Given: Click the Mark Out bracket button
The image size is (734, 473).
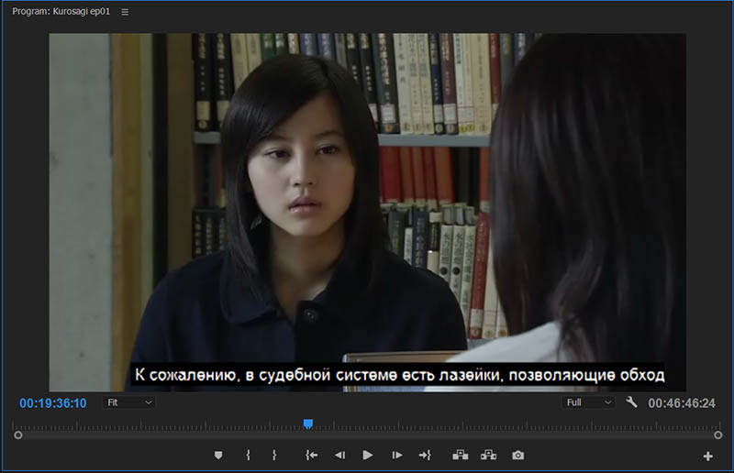Looking at the screenshot, I should [274, 456].
